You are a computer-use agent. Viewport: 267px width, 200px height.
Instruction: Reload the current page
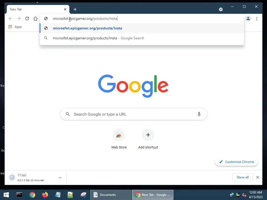[x=27, y=18]
